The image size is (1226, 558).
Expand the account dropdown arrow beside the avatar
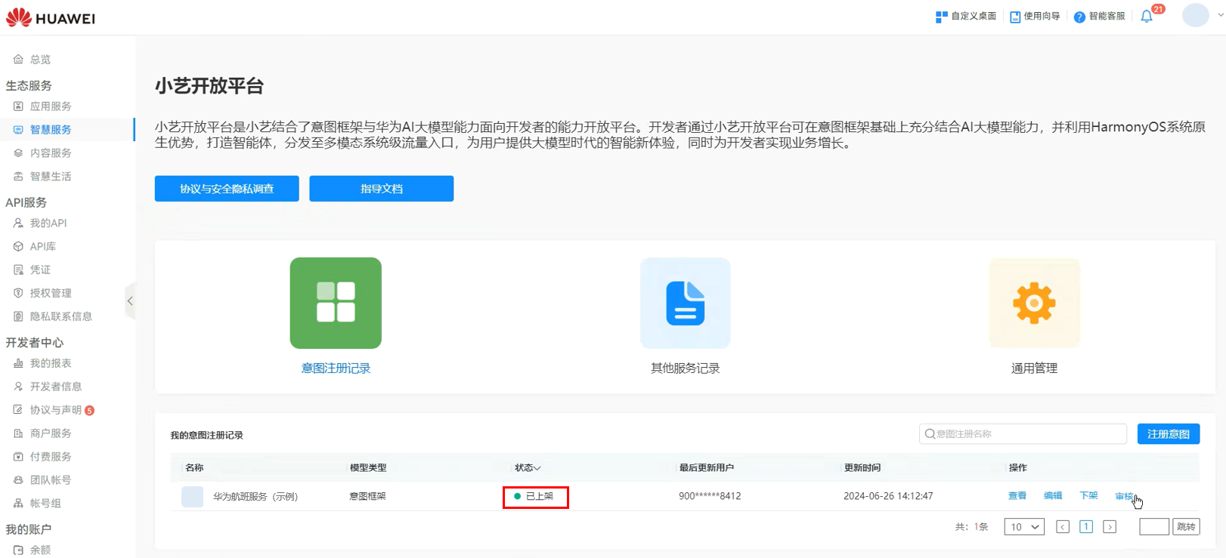[1220, 15]
